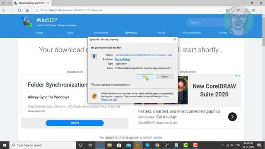Open Google Chrome from the taskbar
265x149 pixels.
coord(157,145)
